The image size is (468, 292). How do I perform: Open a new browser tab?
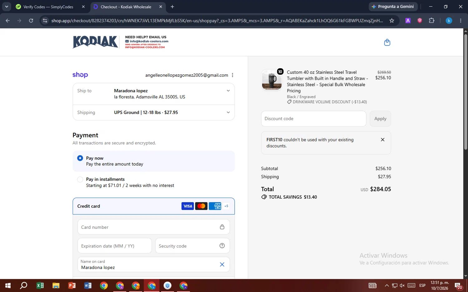172,7
